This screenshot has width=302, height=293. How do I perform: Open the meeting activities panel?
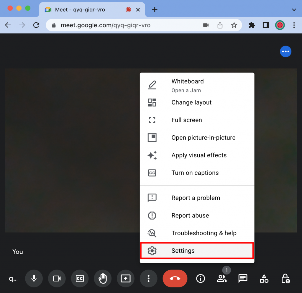(x=264, y=279)
